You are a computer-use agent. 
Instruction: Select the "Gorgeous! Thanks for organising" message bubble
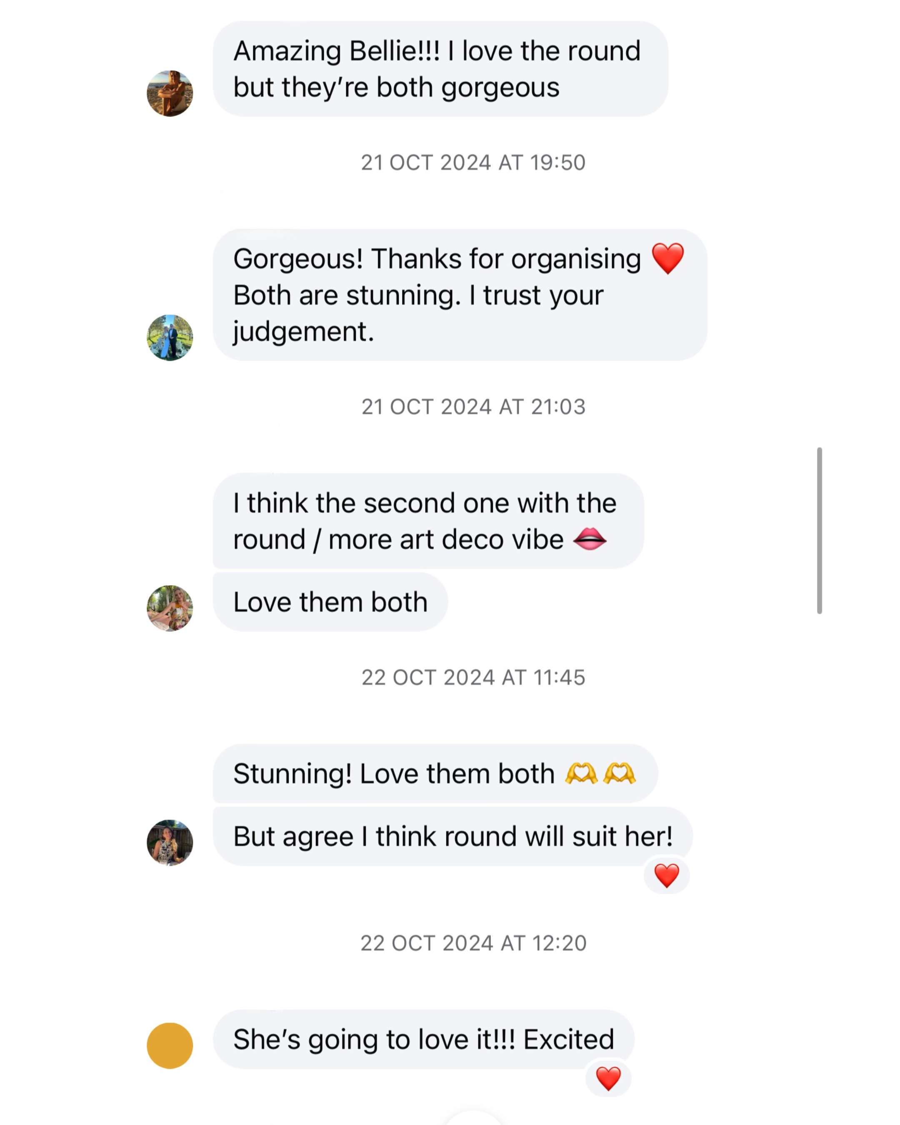pos(459,295)
